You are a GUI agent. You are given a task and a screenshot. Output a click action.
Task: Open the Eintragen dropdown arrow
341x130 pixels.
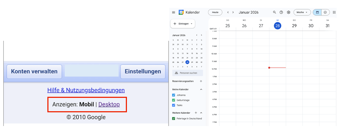191,24
